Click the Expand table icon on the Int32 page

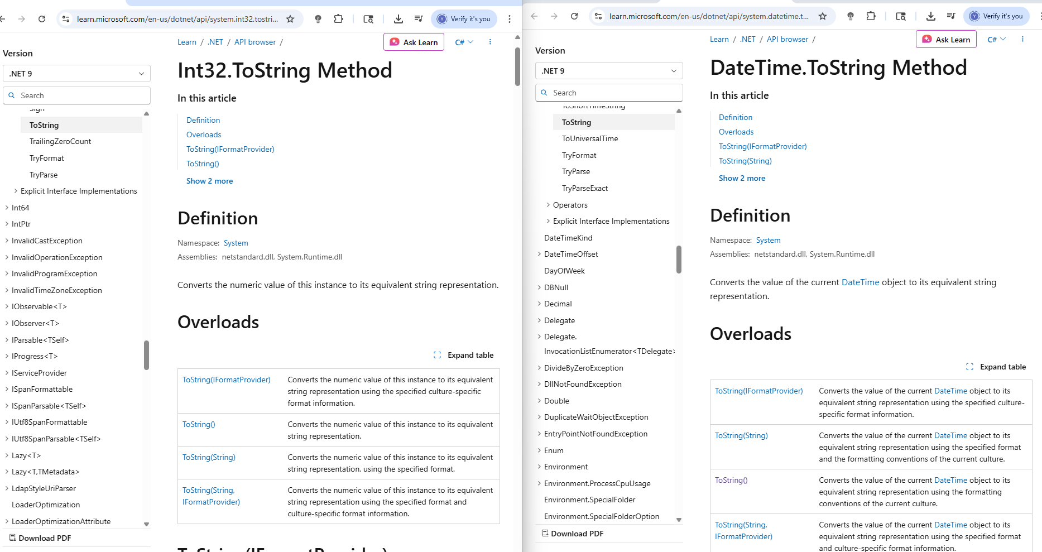[438, 355]
